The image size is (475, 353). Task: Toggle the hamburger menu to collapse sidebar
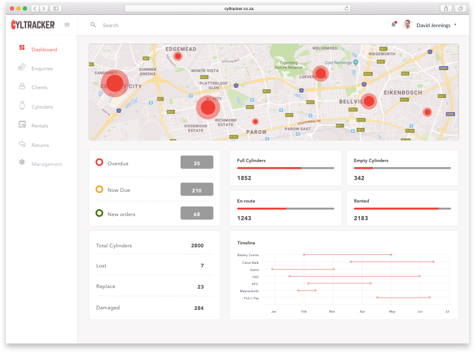click(x=67, y=25)
